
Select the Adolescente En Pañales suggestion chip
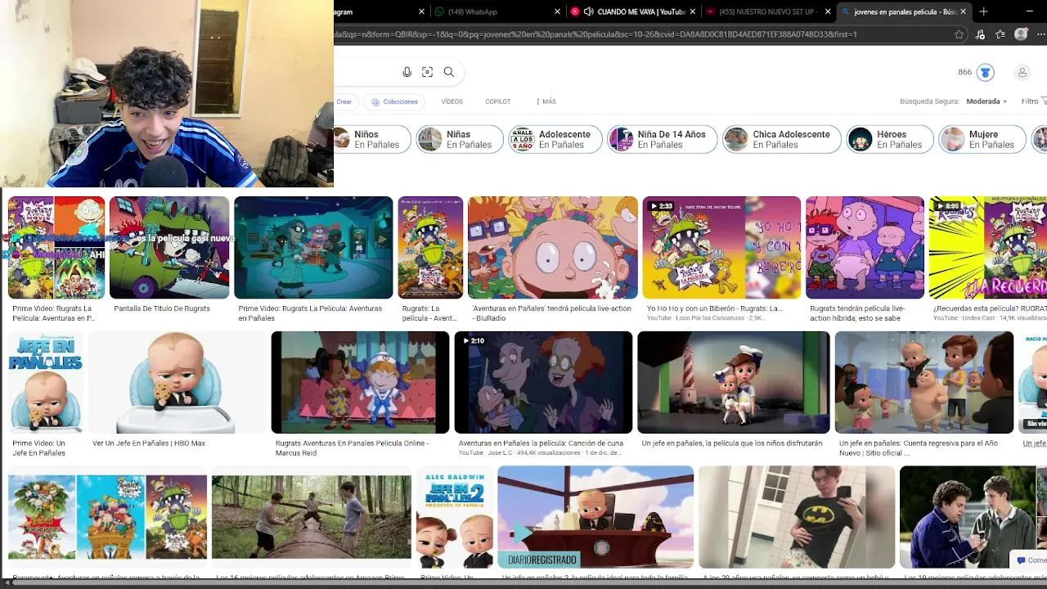pyautogui.click(x=555, y=139)
